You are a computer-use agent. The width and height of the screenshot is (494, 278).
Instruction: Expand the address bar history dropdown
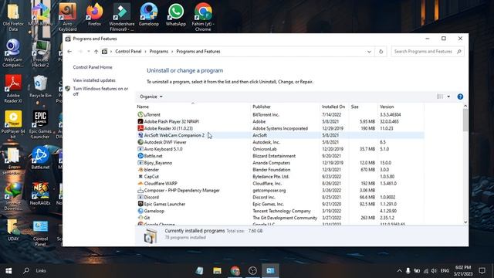click(x=369, y=52)
